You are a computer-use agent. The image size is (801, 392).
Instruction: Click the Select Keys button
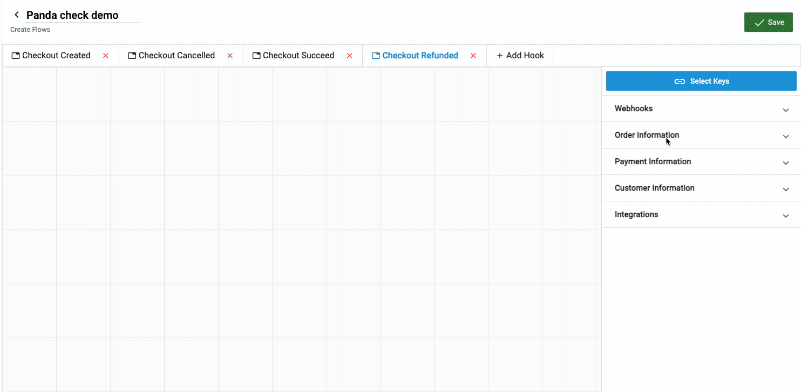click(x=701, y=81)
